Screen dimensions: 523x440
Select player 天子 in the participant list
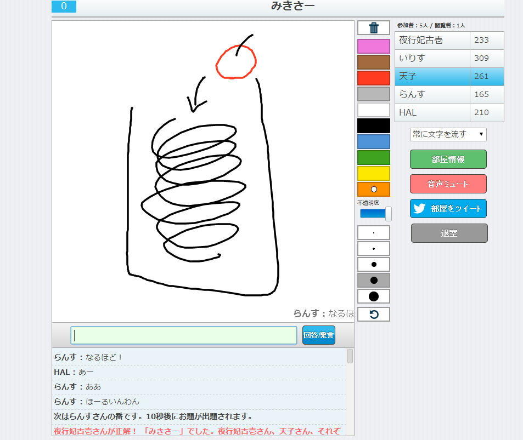pyautogui.click(x=432, y=77)
